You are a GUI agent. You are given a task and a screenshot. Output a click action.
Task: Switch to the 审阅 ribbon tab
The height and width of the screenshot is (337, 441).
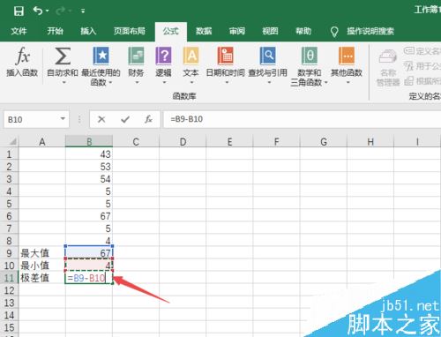[237, 31]
